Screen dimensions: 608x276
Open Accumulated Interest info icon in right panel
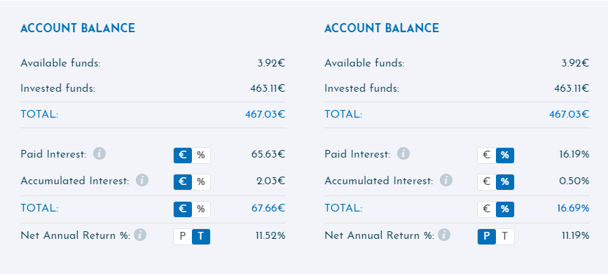pyautogui.click(x=446, y=180)
